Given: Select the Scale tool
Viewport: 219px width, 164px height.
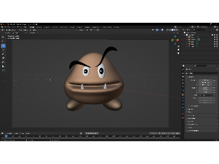Looking at the screenshot, I should coord(3,54).
